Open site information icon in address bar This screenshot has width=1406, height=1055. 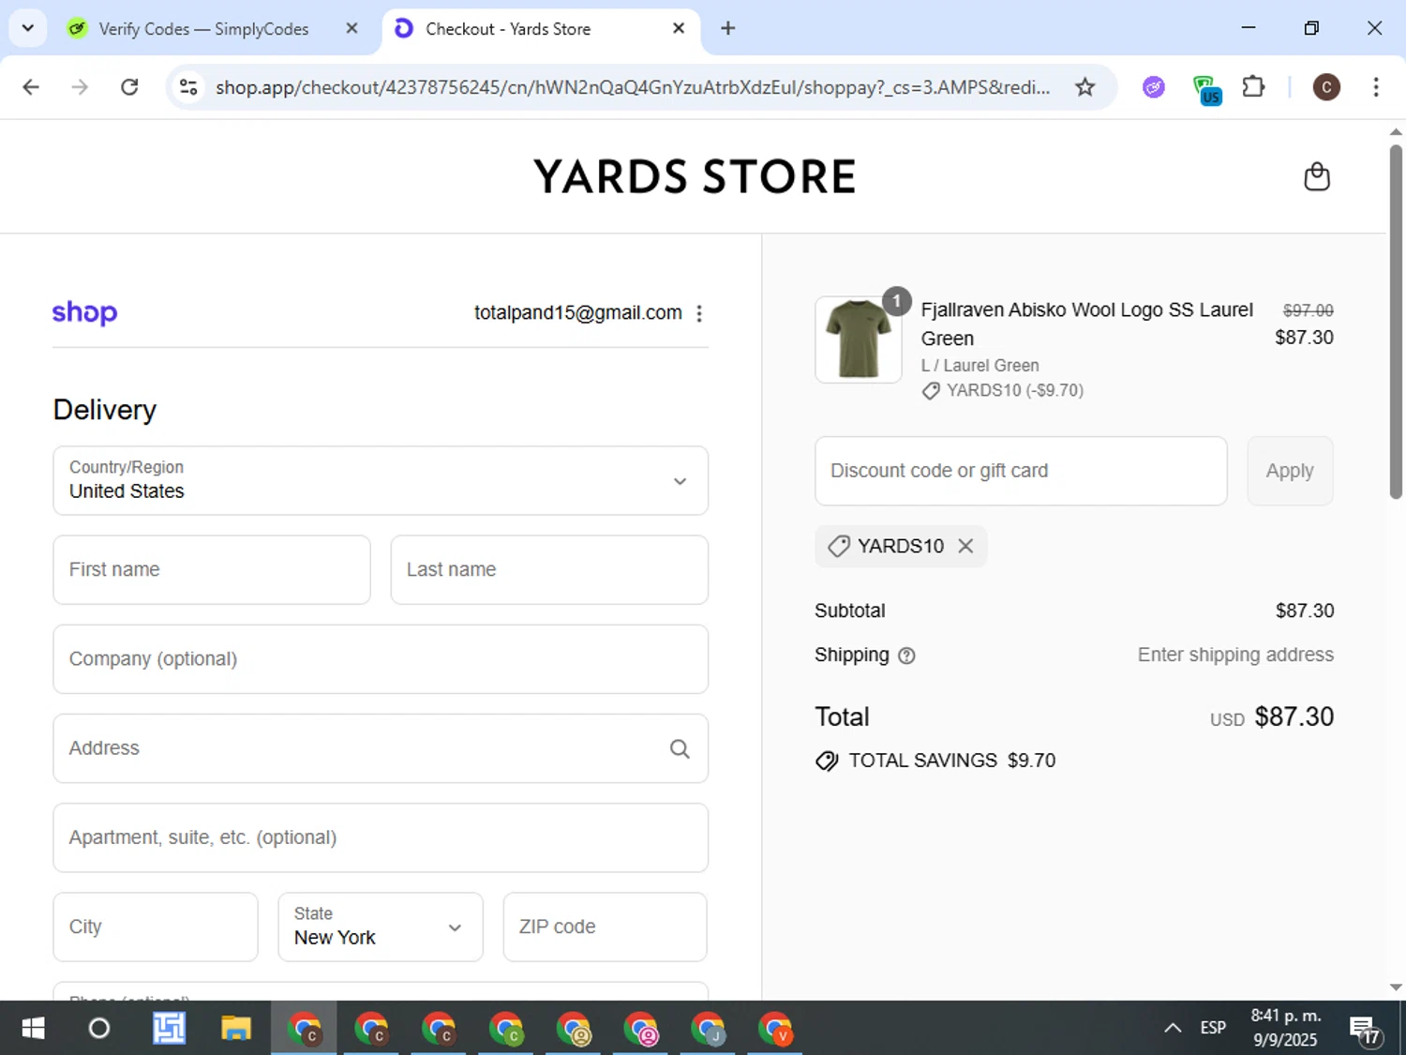click(x=188, y=87)
